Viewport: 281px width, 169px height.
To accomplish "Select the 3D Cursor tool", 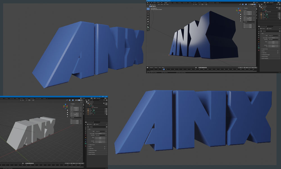I will coord(148,12).
